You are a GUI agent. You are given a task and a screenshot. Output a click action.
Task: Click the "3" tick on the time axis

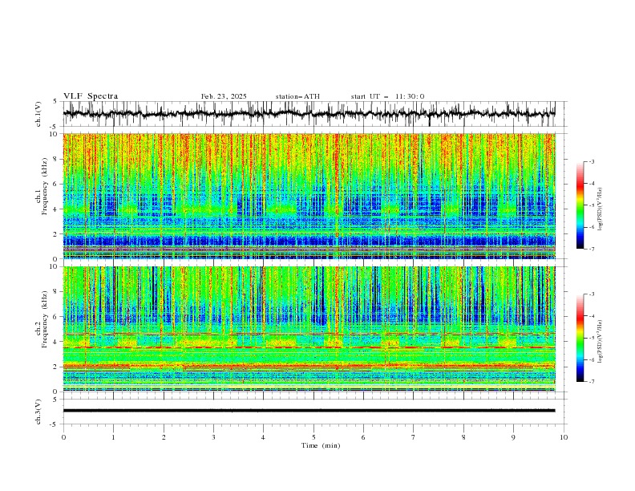pos(213,437)
